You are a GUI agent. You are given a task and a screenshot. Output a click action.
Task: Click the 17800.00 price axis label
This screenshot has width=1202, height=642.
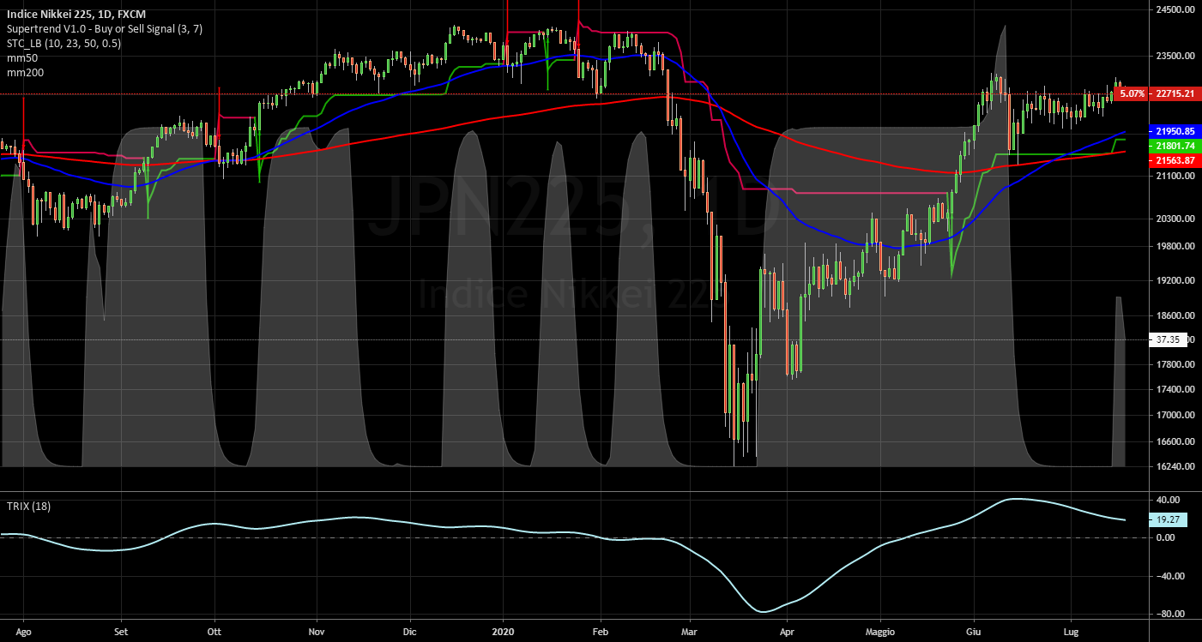point(1175,364)
